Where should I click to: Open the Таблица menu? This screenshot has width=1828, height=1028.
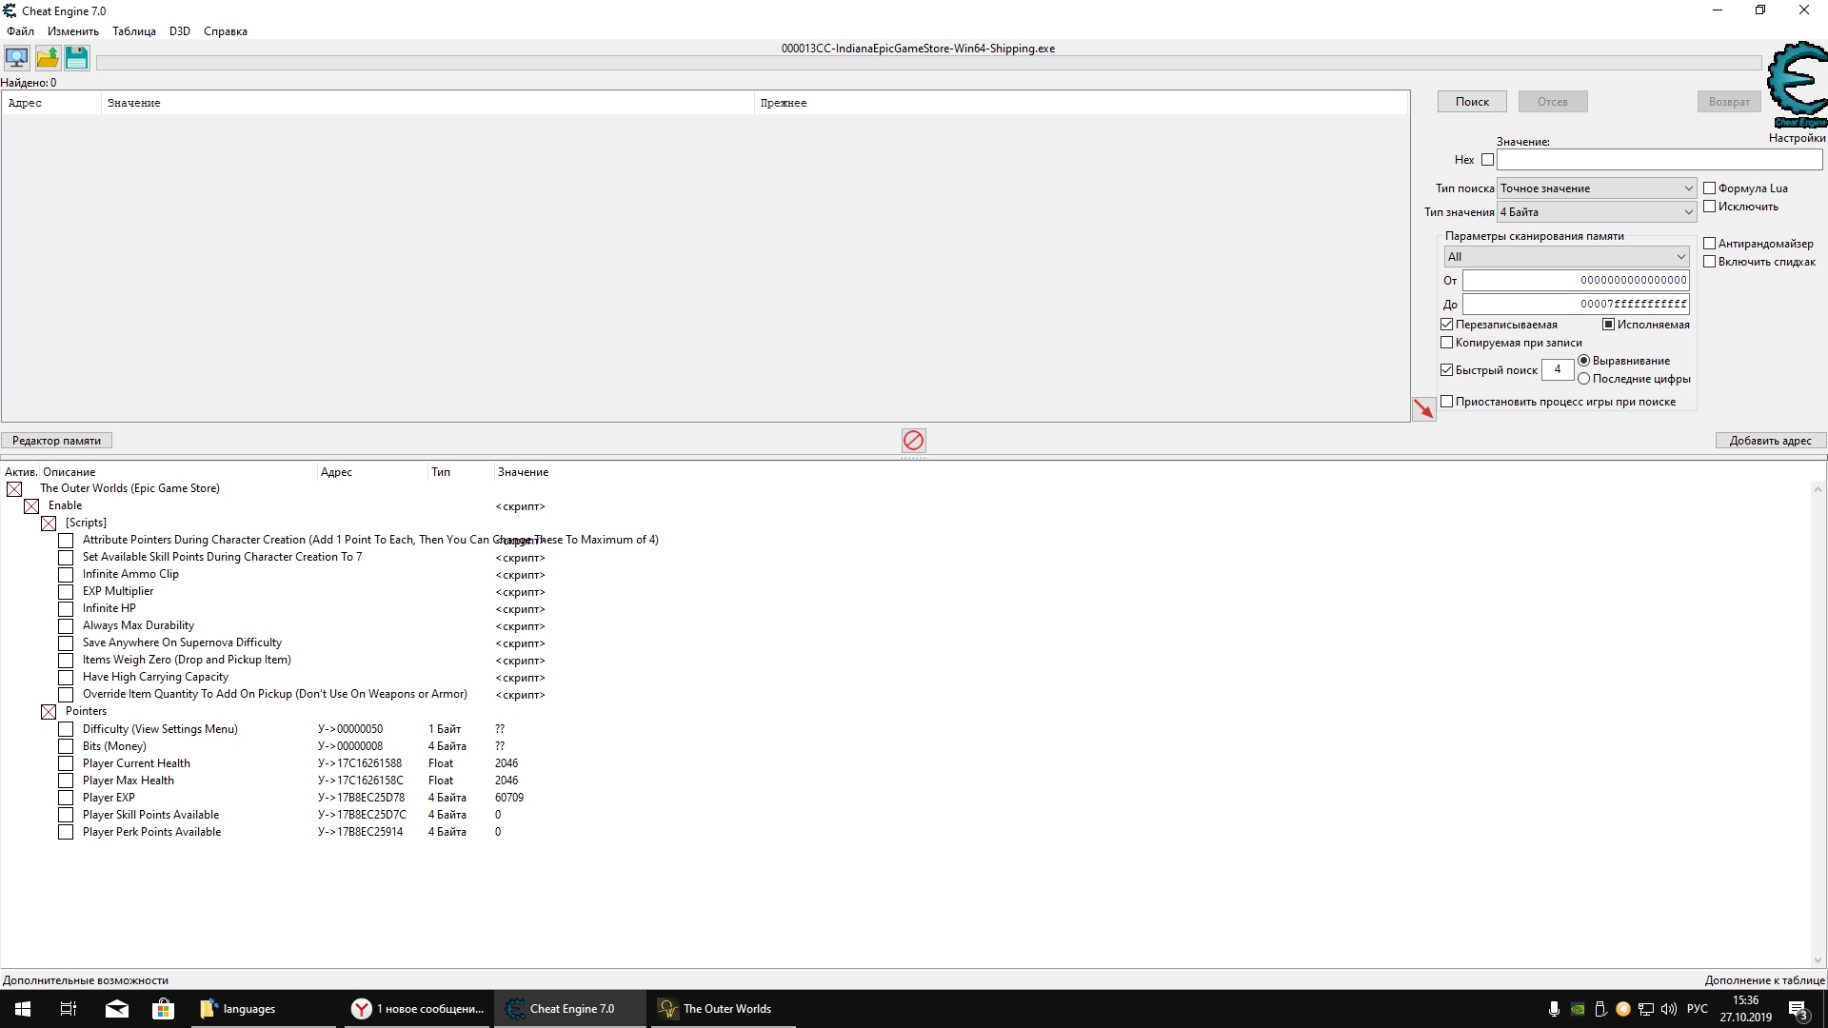pos(134,31)
